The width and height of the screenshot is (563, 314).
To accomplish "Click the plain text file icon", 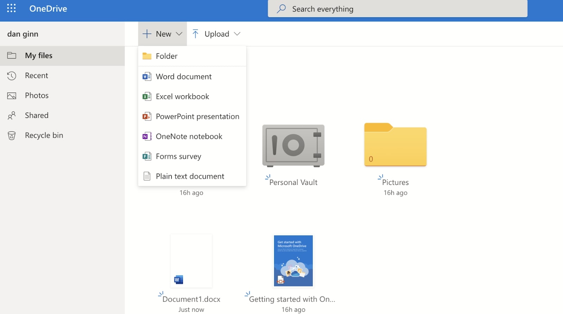I will pyautogui.click(x=147, y=176).
